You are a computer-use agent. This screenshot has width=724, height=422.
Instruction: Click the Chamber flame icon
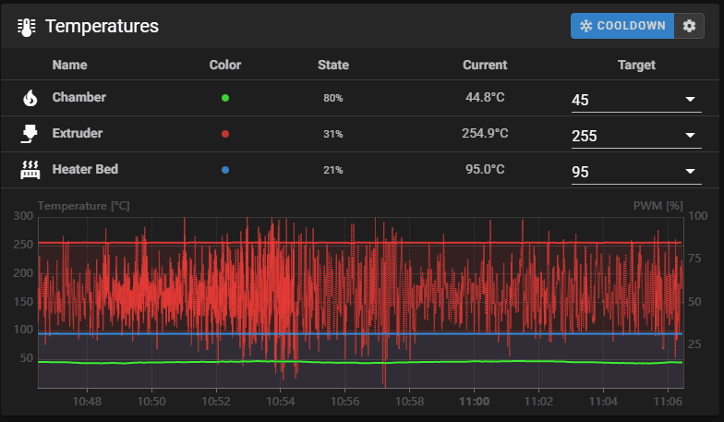click(30, 98)
